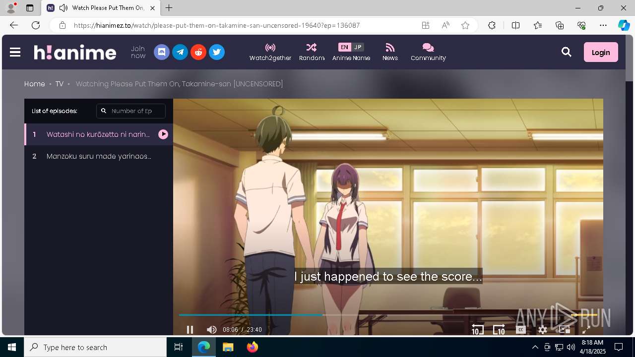
Task: Click play icon on episode 1 row
Action: (163, 134)
